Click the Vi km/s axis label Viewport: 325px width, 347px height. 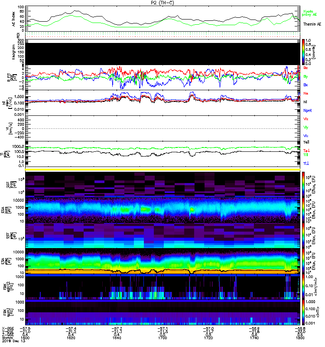(10, 128)
